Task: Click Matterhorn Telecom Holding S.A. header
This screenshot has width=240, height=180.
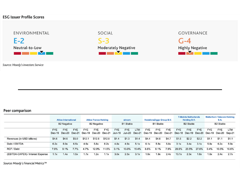Action: [x=219, y=118]
